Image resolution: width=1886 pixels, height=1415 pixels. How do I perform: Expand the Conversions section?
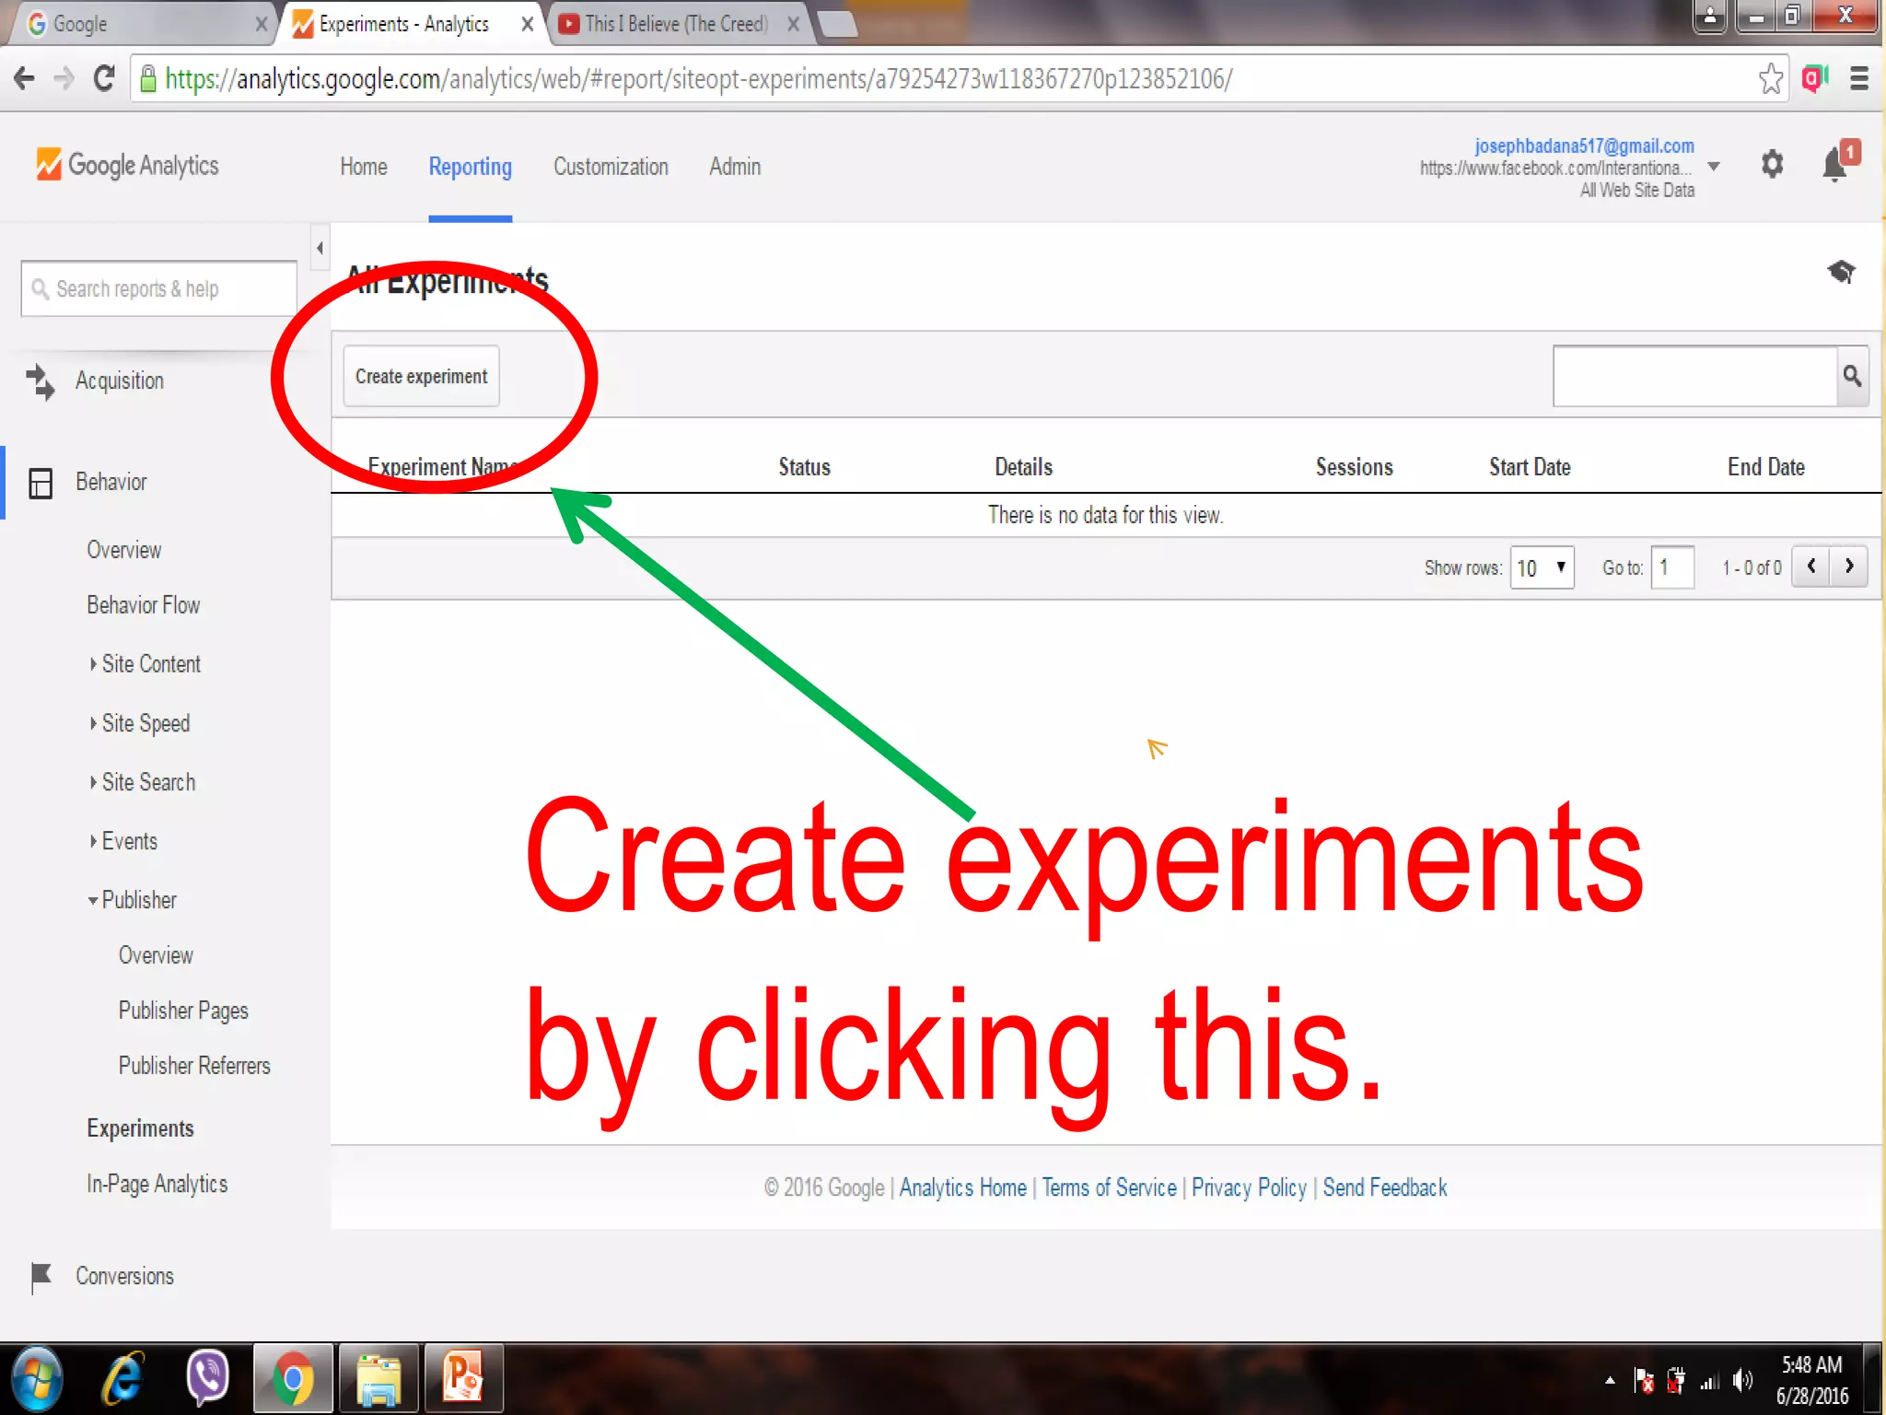pos(124,1276)
